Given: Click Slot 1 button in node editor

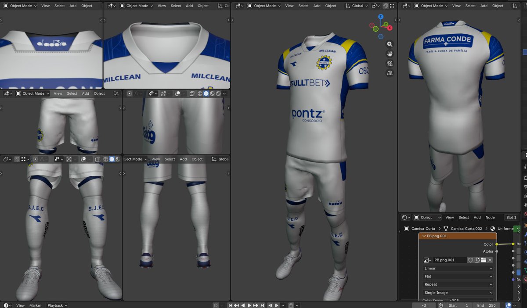Looking at the screenshot, I should (x=511, y=217).
